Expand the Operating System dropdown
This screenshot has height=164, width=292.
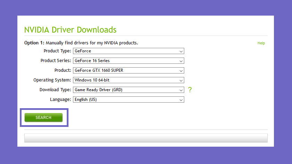coord(129,80)
